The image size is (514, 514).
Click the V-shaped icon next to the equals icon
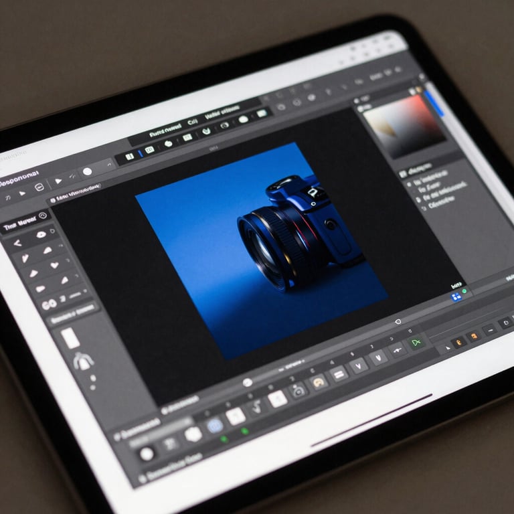(x=358, y=365)
